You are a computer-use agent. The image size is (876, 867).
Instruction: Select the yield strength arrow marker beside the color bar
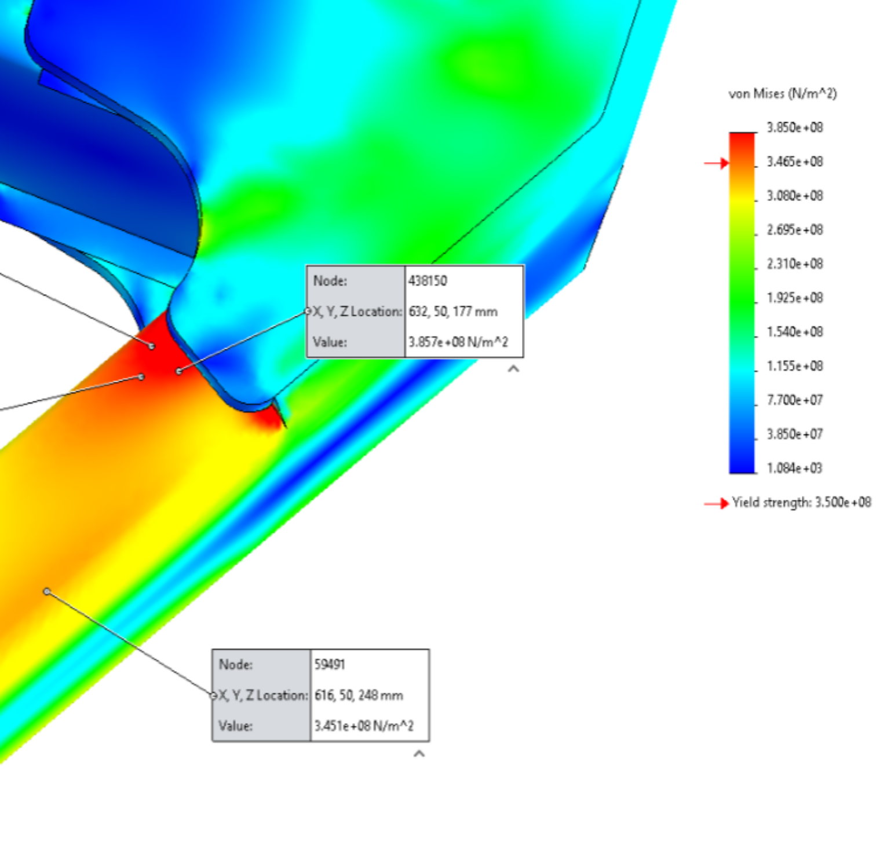coord(717,163)
